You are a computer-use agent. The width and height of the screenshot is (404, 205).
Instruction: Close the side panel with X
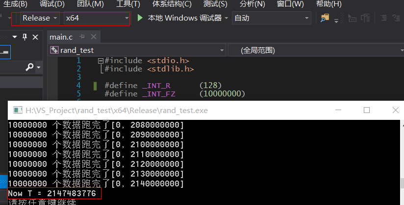pyautogui.click(x=35, y=37)
